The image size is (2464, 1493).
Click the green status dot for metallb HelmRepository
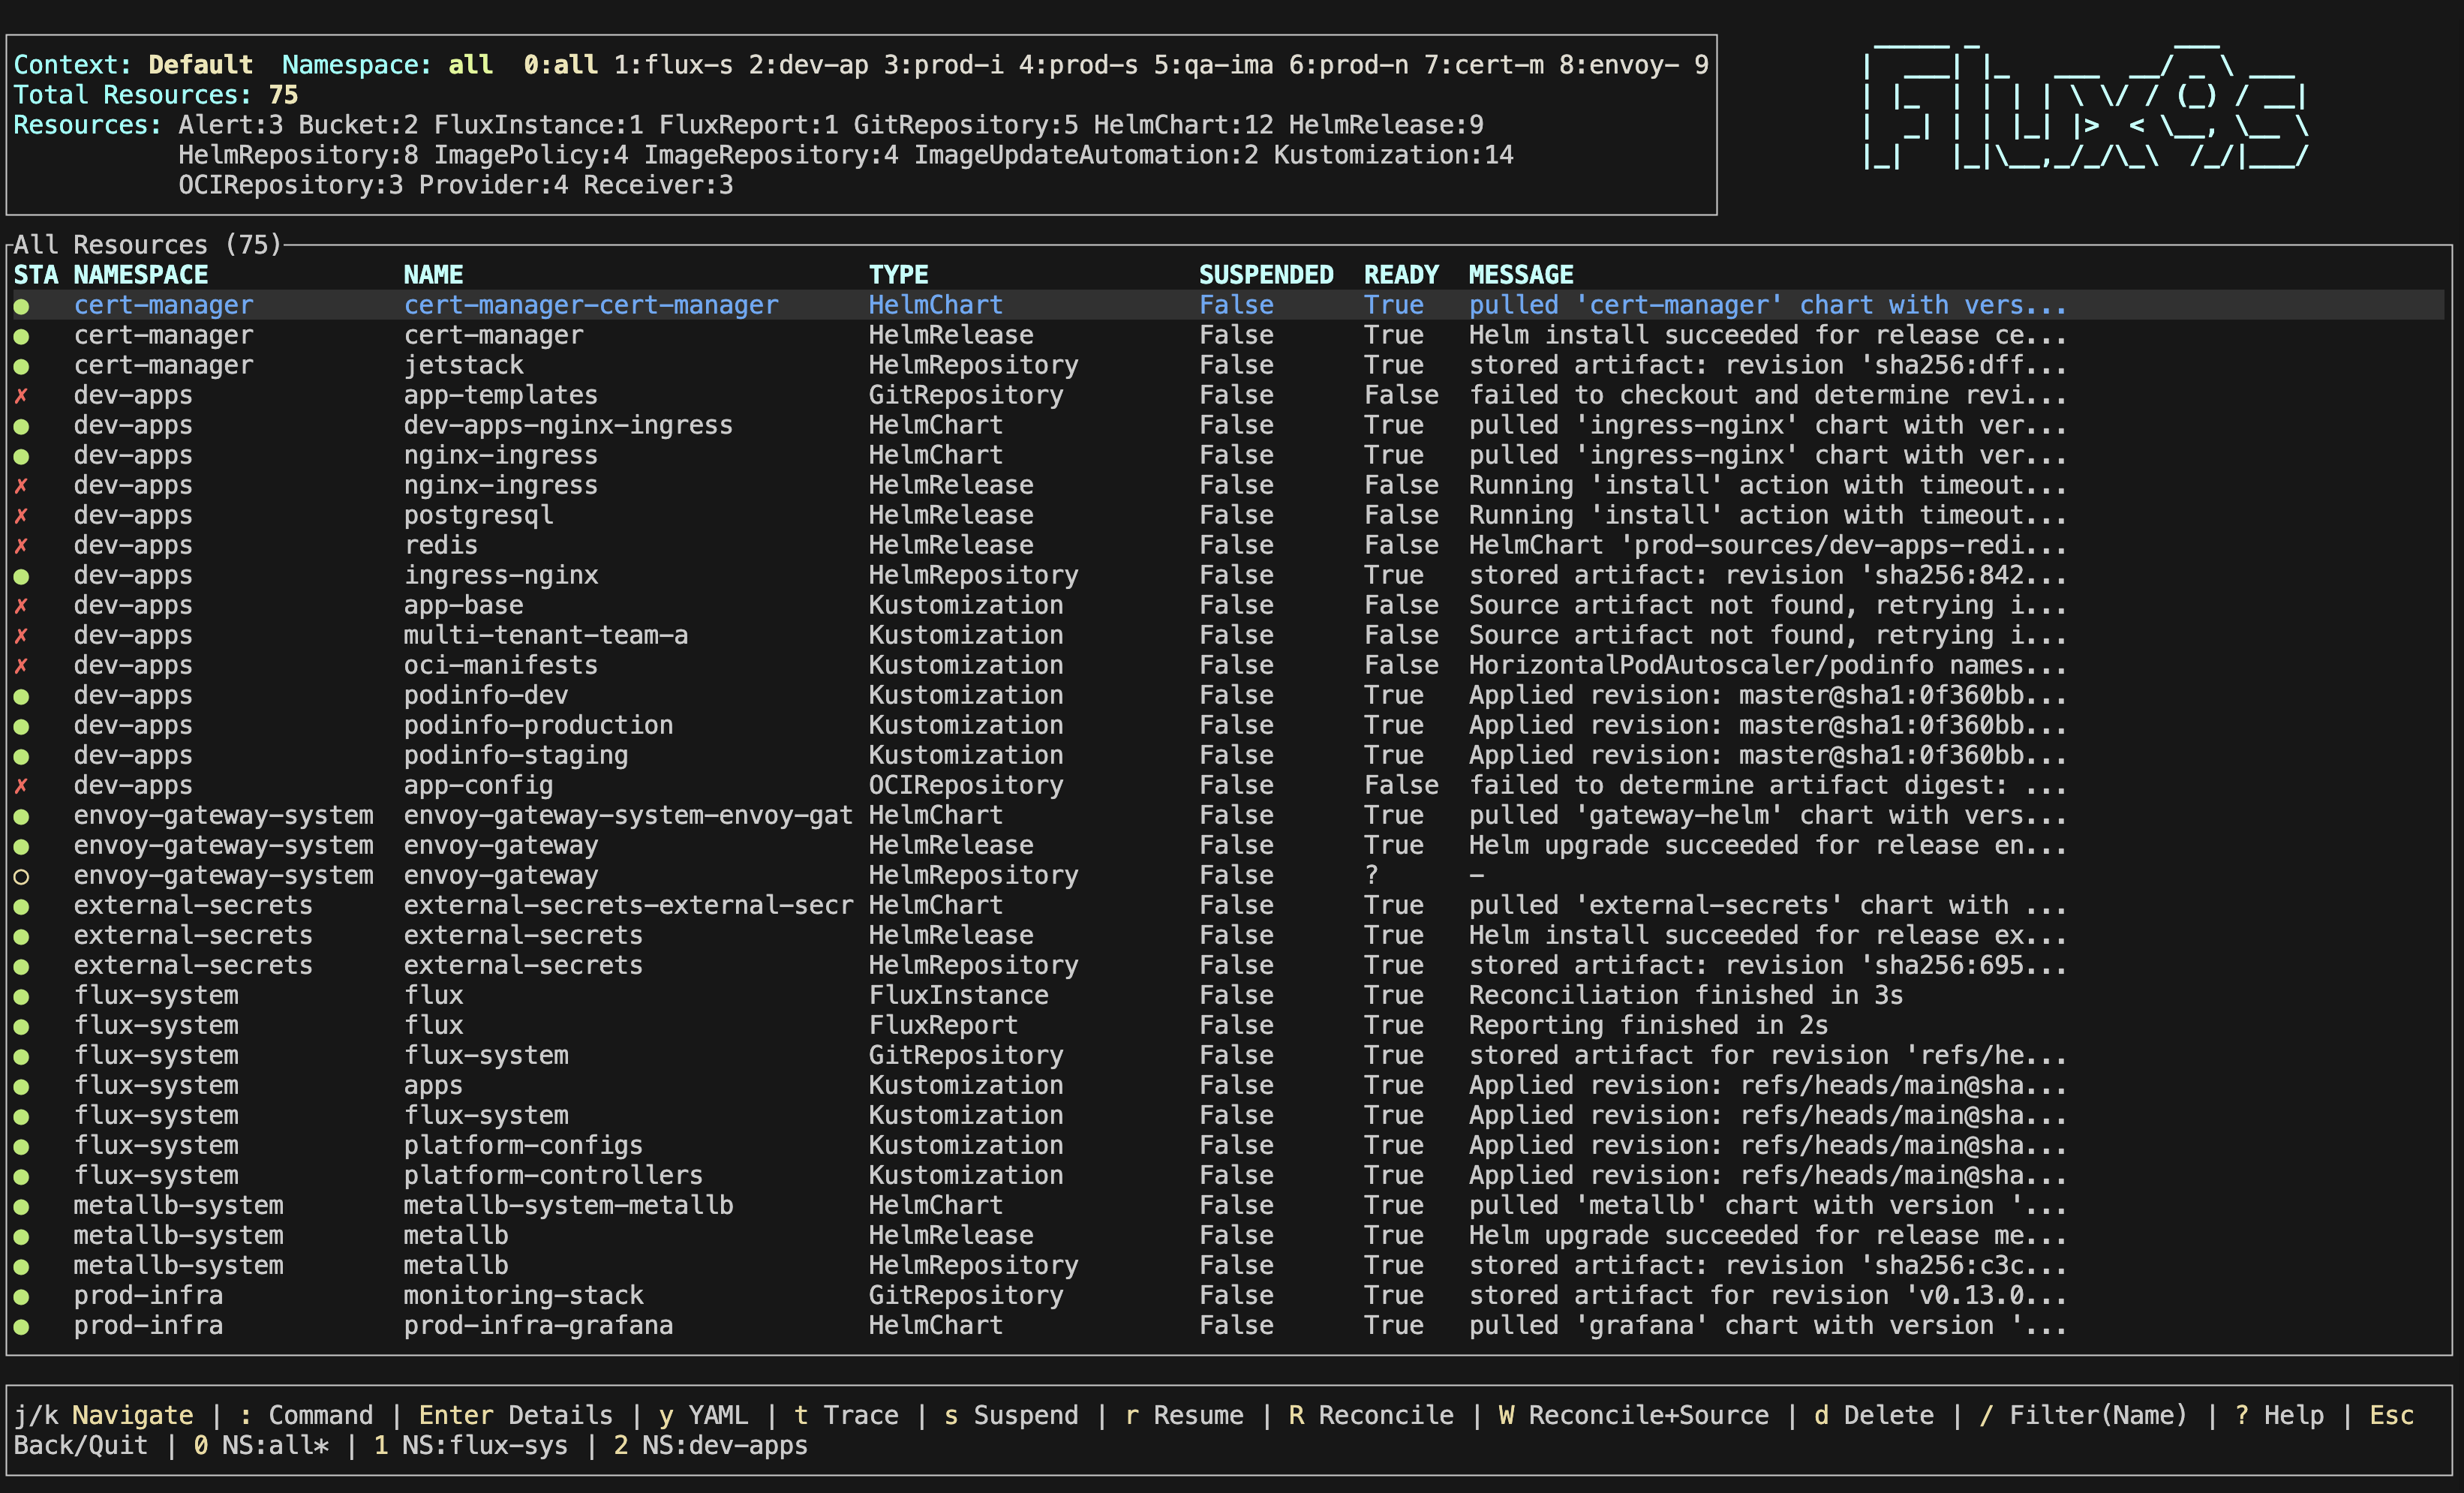coord(23,1265)
